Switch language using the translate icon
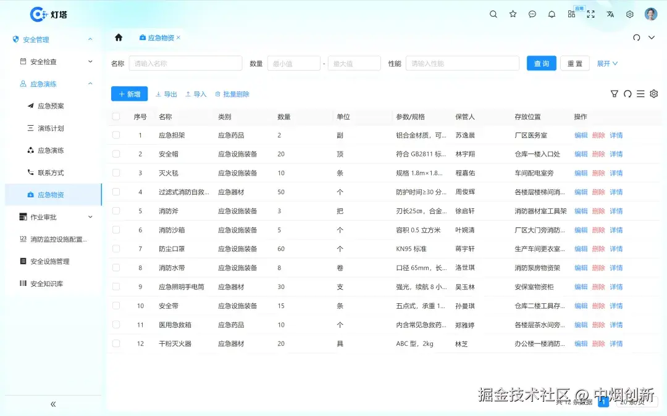The image size is (667, 416). coord(610,14)
